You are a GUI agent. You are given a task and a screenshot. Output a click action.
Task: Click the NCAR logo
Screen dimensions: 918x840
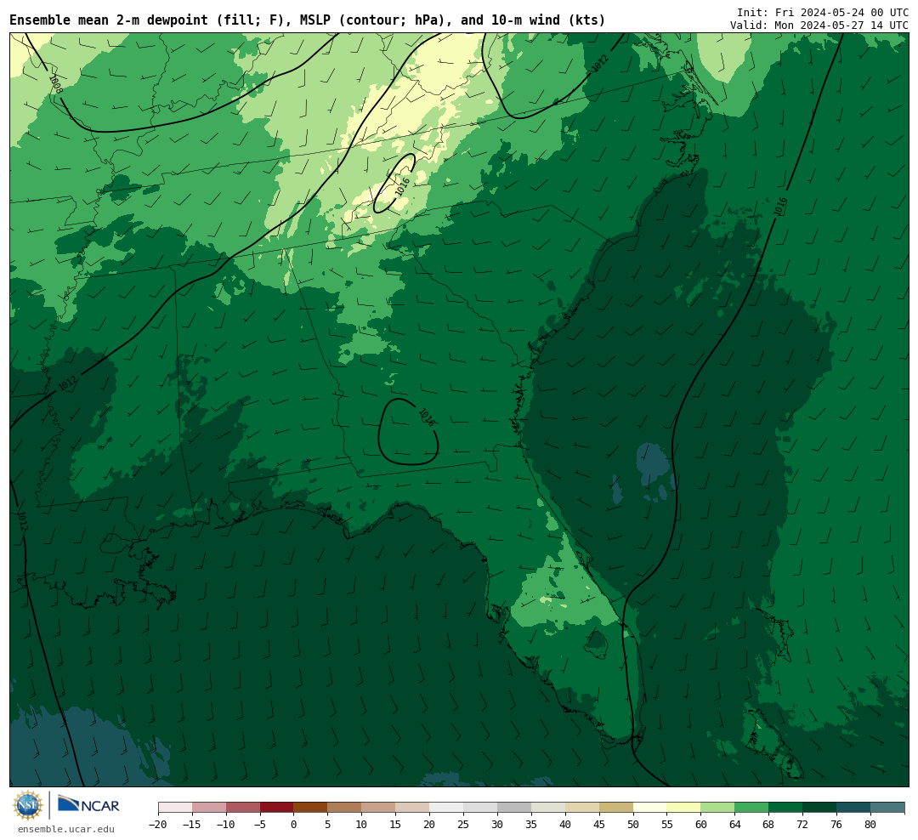click(88, 803)
